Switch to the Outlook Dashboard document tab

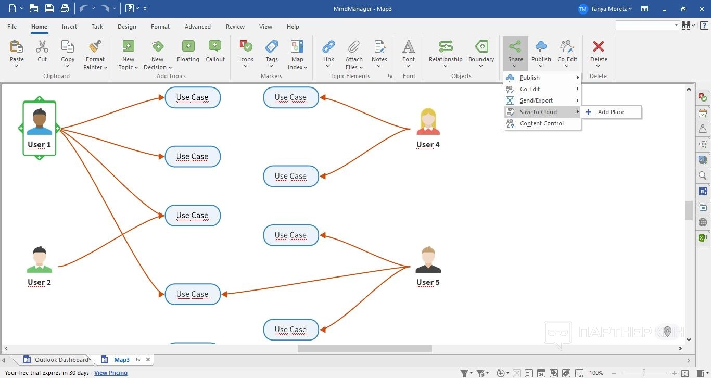[x=61, y=360]
